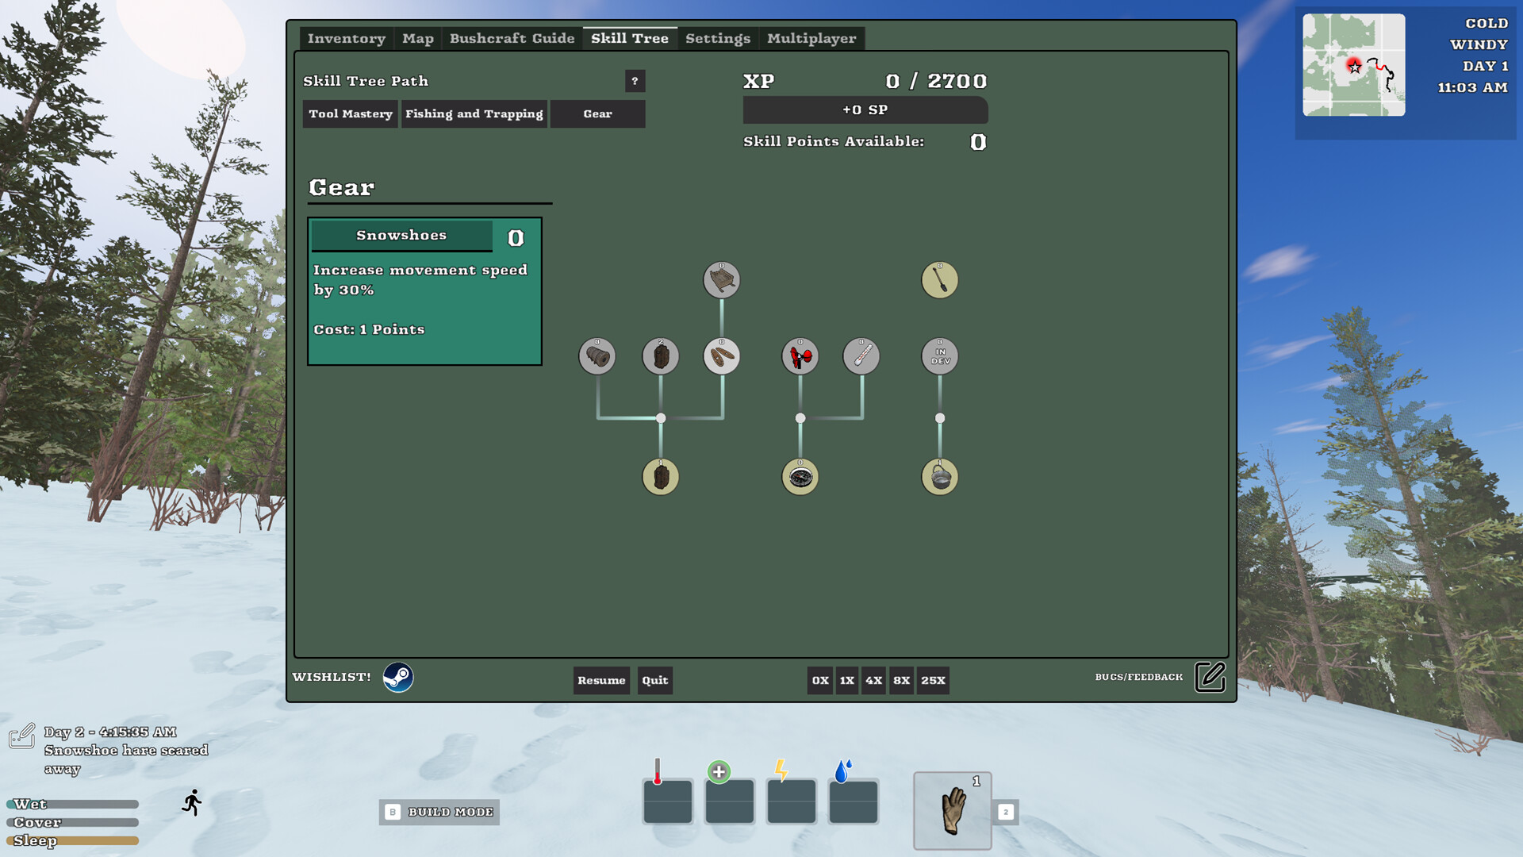Viewport: 1523px width, 857px height.
Task: Choose the Fishing and Trapping skill path
Action: [x=474, y=113]
